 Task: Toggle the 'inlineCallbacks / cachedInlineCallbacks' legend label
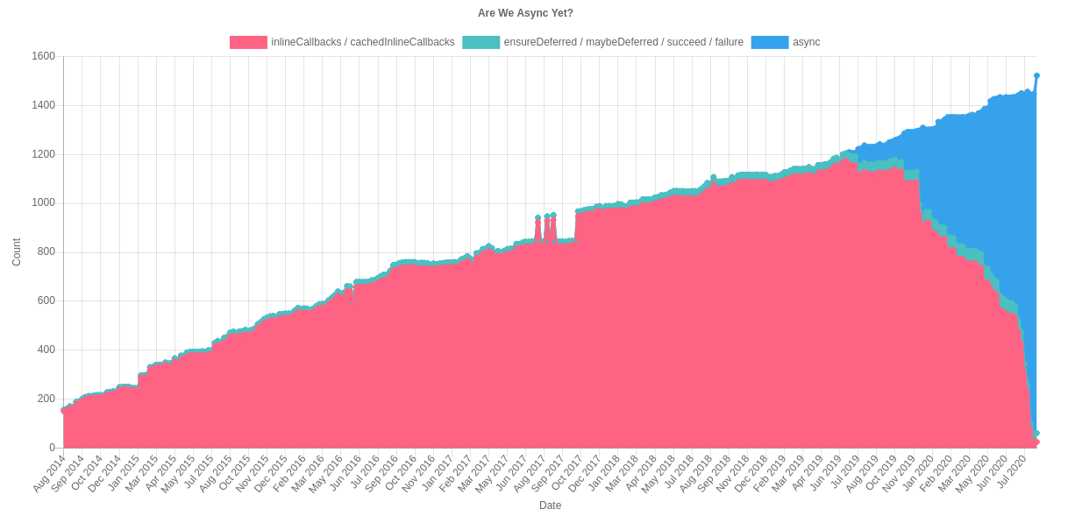coord(362,42)
